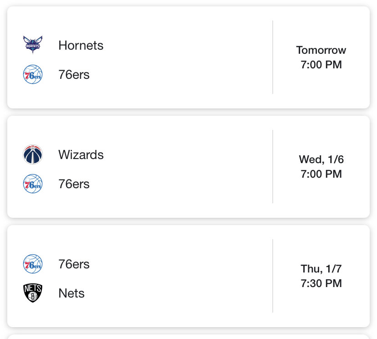Click the 7:30 PM game time

click(x=321, y=283)
